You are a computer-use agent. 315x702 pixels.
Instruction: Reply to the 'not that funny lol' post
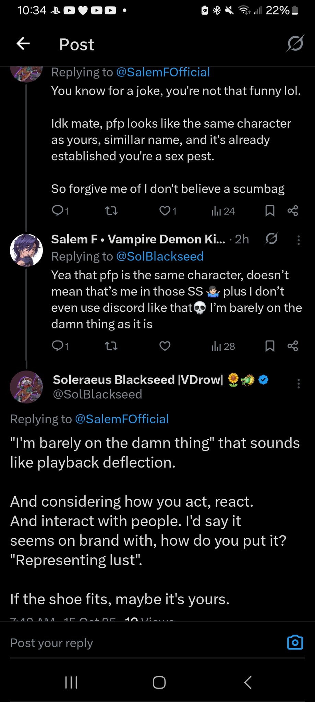click(57, 210)
